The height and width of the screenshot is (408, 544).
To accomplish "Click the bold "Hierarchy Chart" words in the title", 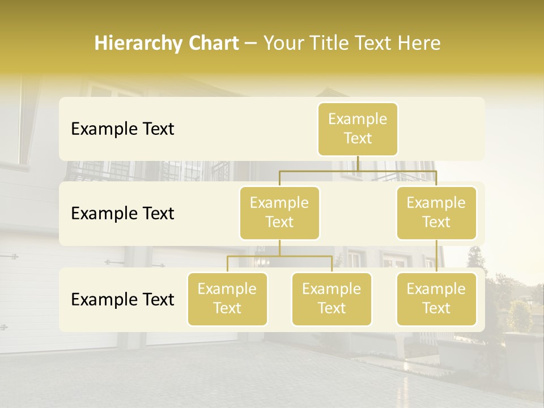I will coord(166,43).
